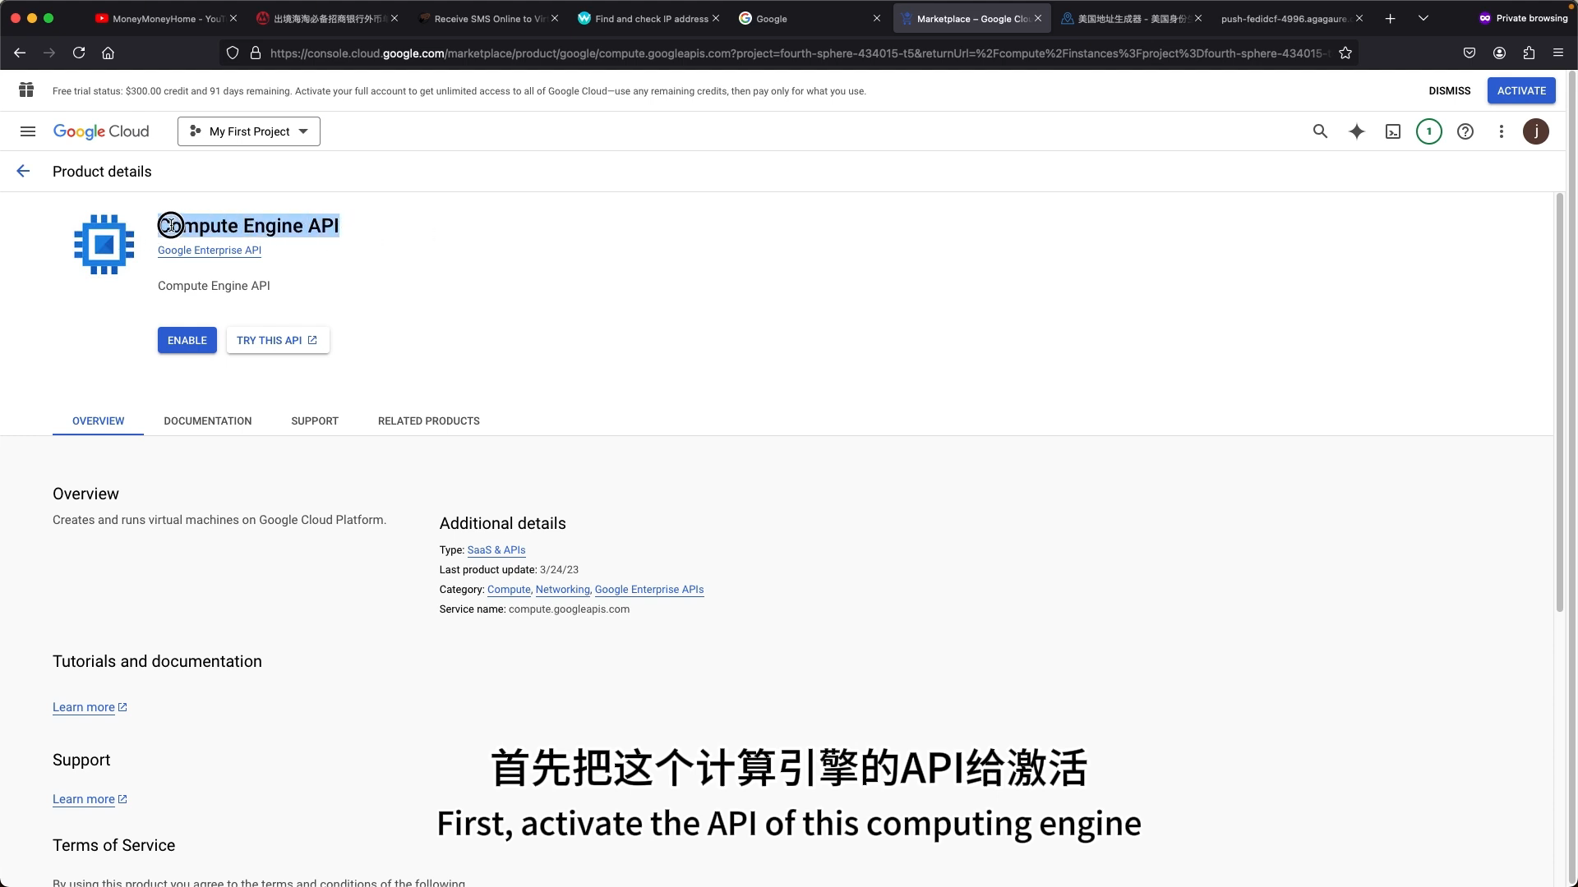This screenshot has width=1578, height=887.
Task: Go back with Product details arrow
Action: coord(23,171)
